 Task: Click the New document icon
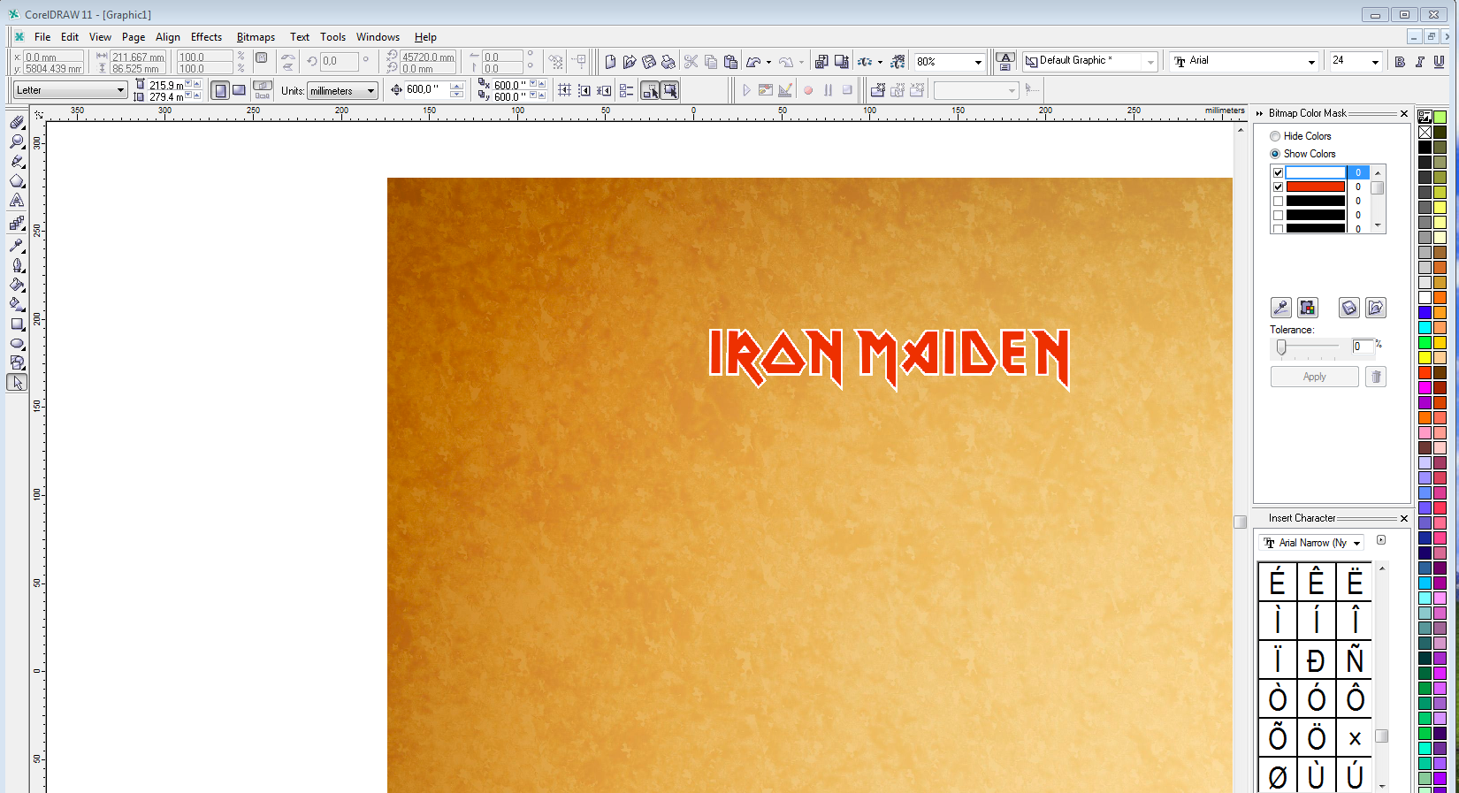point(610,62)
